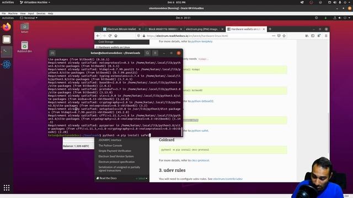Open the guest clock Dec 6 20:51
The image size is (353, 198).
(183, 18)
